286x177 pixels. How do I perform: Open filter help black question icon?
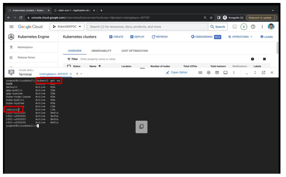(x=252, y=59)
